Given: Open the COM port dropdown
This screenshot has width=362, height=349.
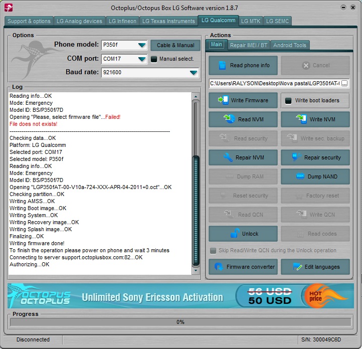Looking at the screenshot, I should pyautogui.click(x=142, y=59).
